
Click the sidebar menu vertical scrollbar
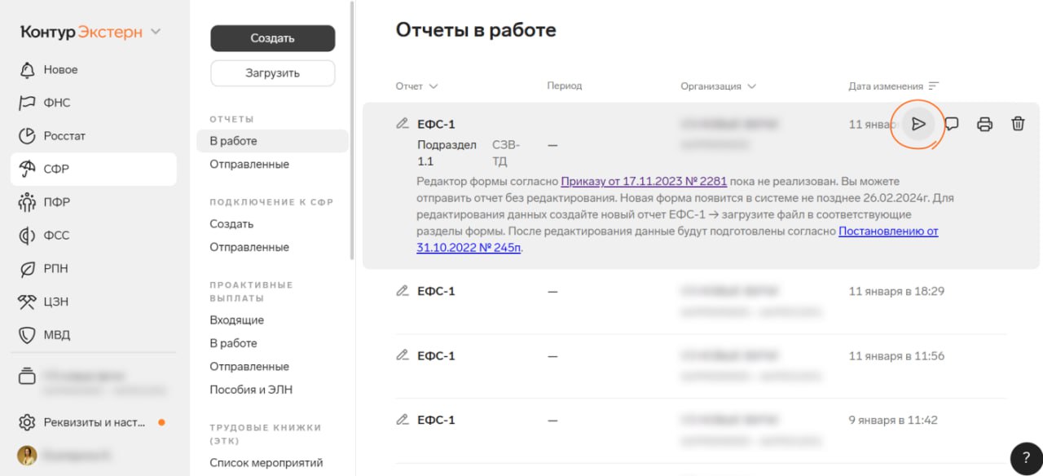click(x=352, y=130)
